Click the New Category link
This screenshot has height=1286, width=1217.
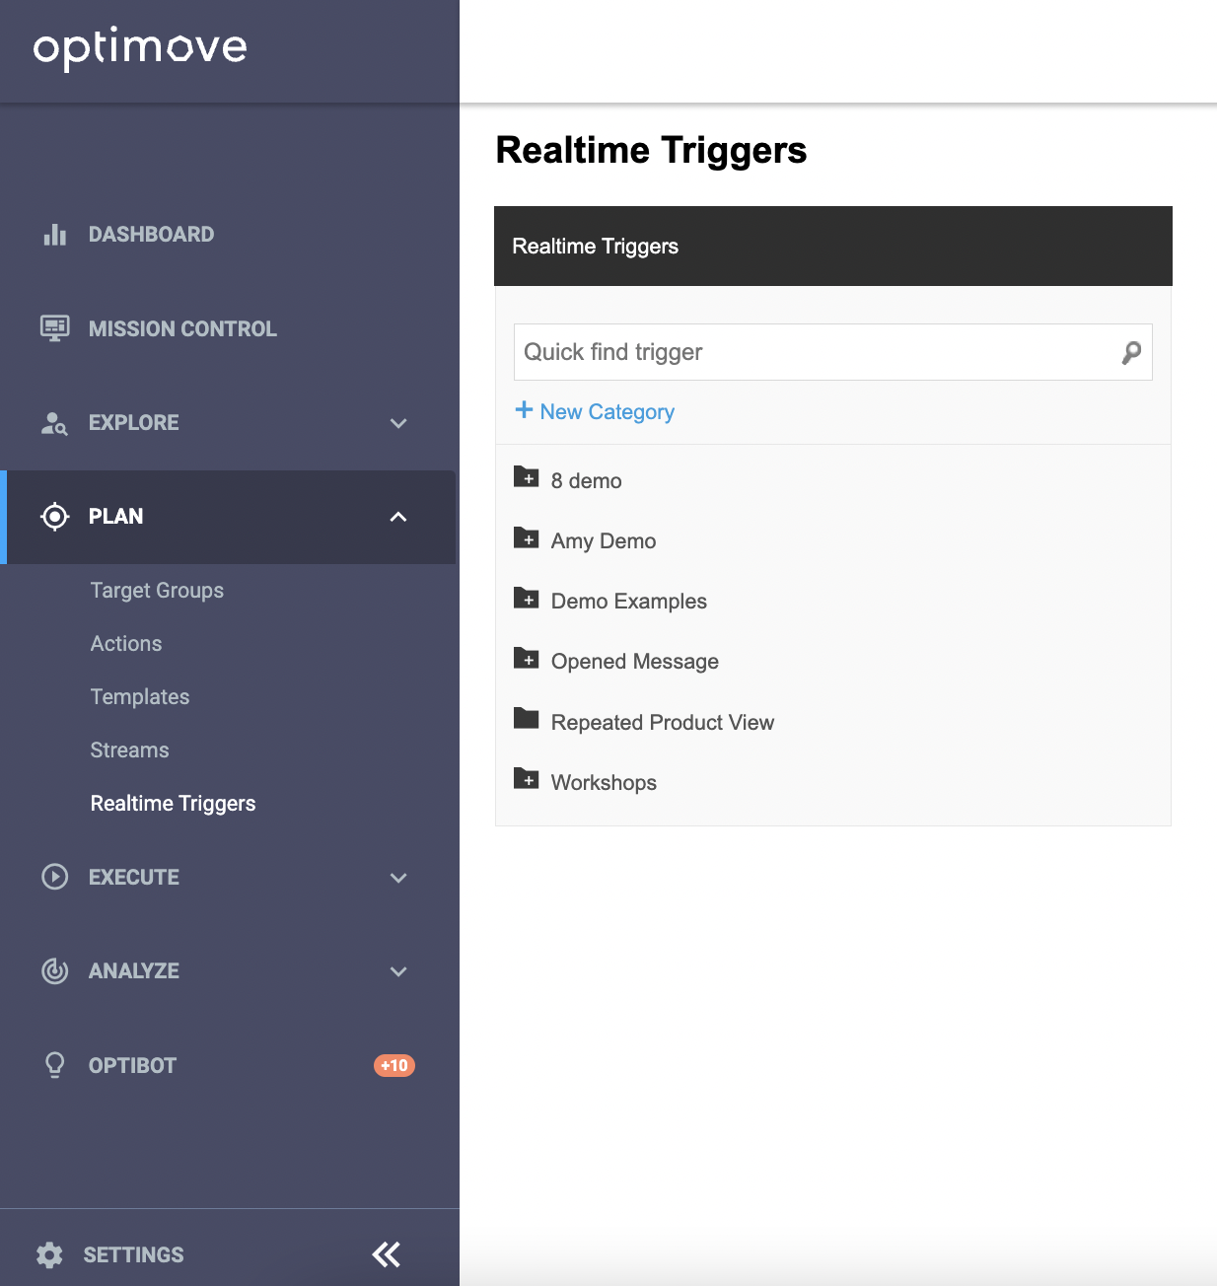(608, 412)
